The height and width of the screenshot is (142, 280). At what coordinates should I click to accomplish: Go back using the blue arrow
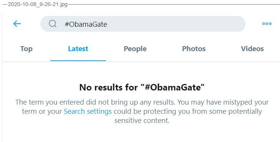coord(17,24)
